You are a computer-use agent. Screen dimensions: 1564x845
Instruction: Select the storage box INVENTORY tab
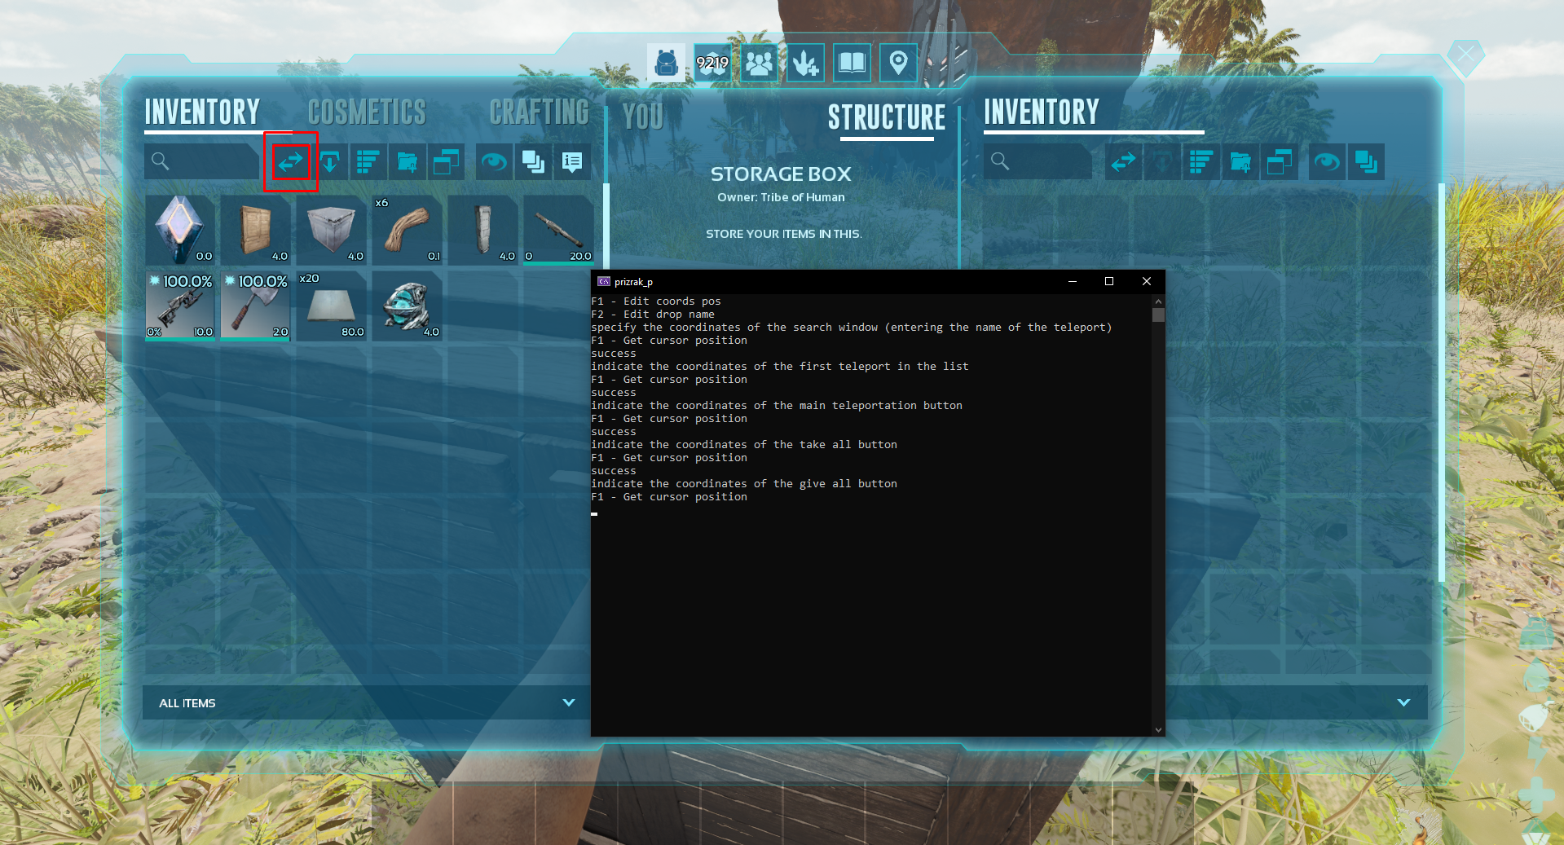(1042, 112)
